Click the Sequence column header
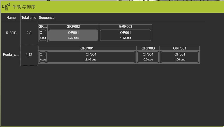 (47, 18)
